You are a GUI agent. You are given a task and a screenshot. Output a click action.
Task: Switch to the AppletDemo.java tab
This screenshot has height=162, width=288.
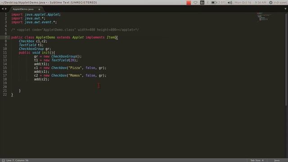(x=23, y=9)
